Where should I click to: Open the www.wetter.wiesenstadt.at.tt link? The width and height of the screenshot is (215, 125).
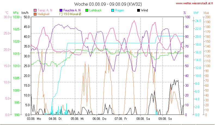(194, 3)
